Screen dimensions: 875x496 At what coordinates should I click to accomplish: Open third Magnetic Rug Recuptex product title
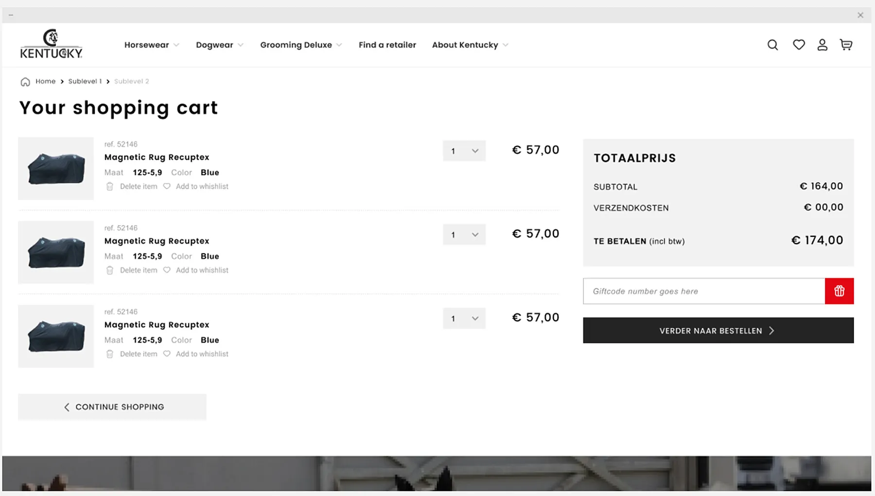coord(157,324)
